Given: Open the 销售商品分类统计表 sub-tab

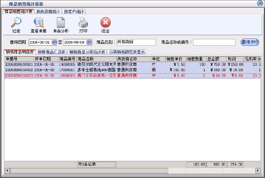Looking at the screenshot, I should (87, 52).
